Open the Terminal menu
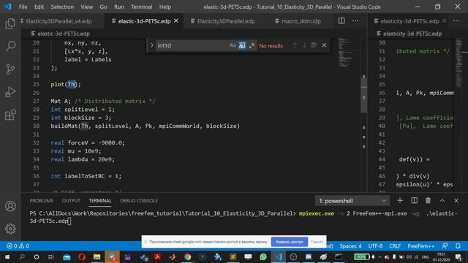The height and width of the screenshot is (263, 468). (x=141, y=7)
